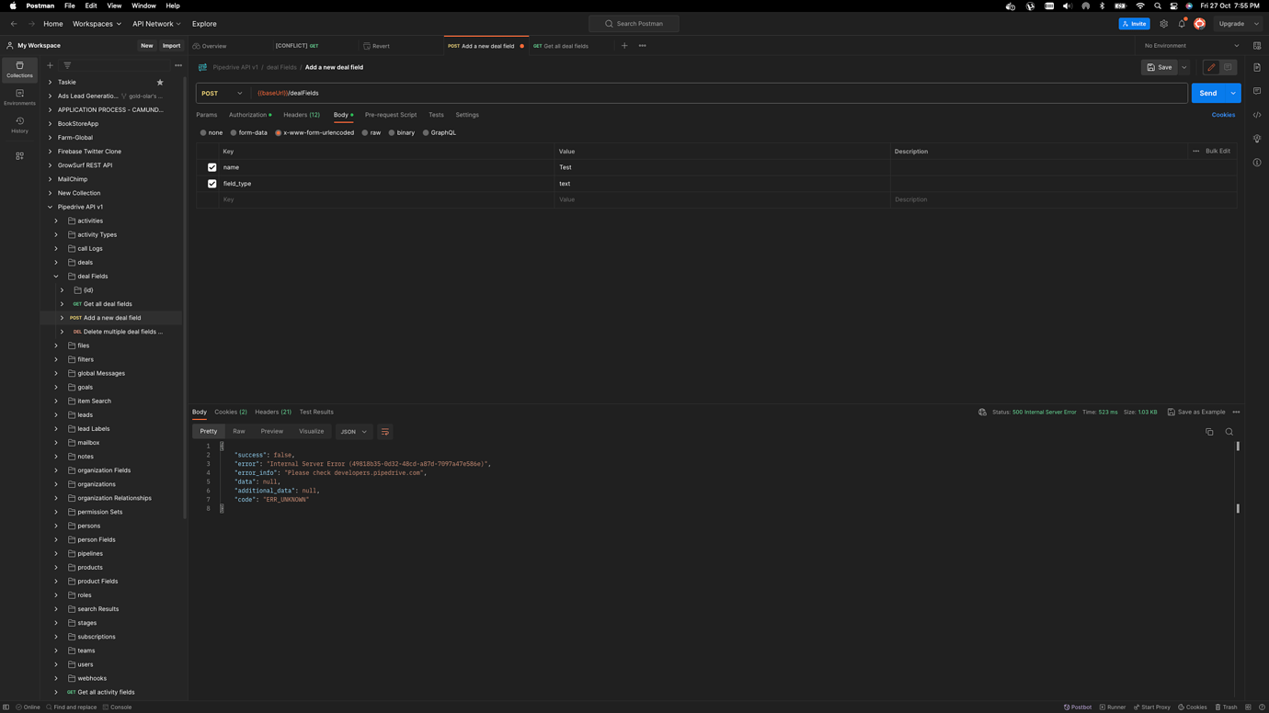Click Save as Example
This screenshot has width=1269, height=713.
pyautogui.click(x=1196, y=413)
